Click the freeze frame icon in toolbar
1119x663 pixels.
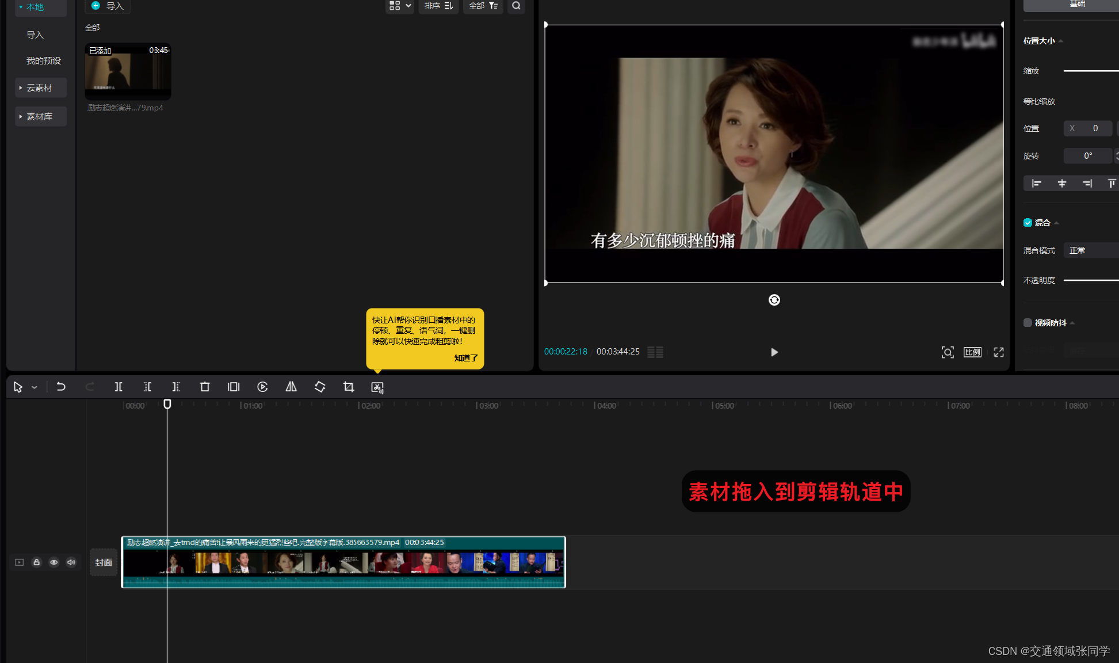[234, 387]
